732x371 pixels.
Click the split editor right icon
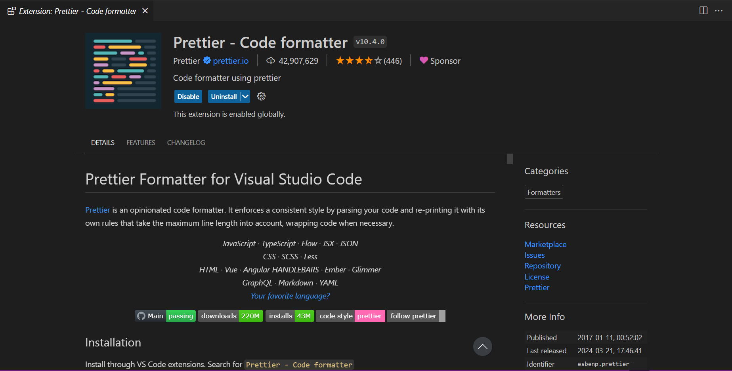(x=703, y=11)
